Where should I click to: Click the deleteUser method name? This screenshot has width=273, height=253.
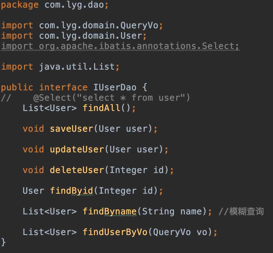[77, 170]
